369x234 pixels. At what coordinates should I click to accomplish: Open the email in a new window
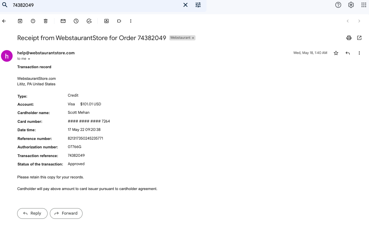(359, 38)
